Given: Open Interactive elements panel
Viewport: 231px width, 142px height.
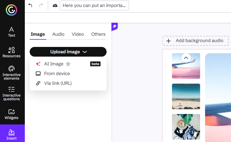Looking at the screenshot, I should tap(12, 73).
